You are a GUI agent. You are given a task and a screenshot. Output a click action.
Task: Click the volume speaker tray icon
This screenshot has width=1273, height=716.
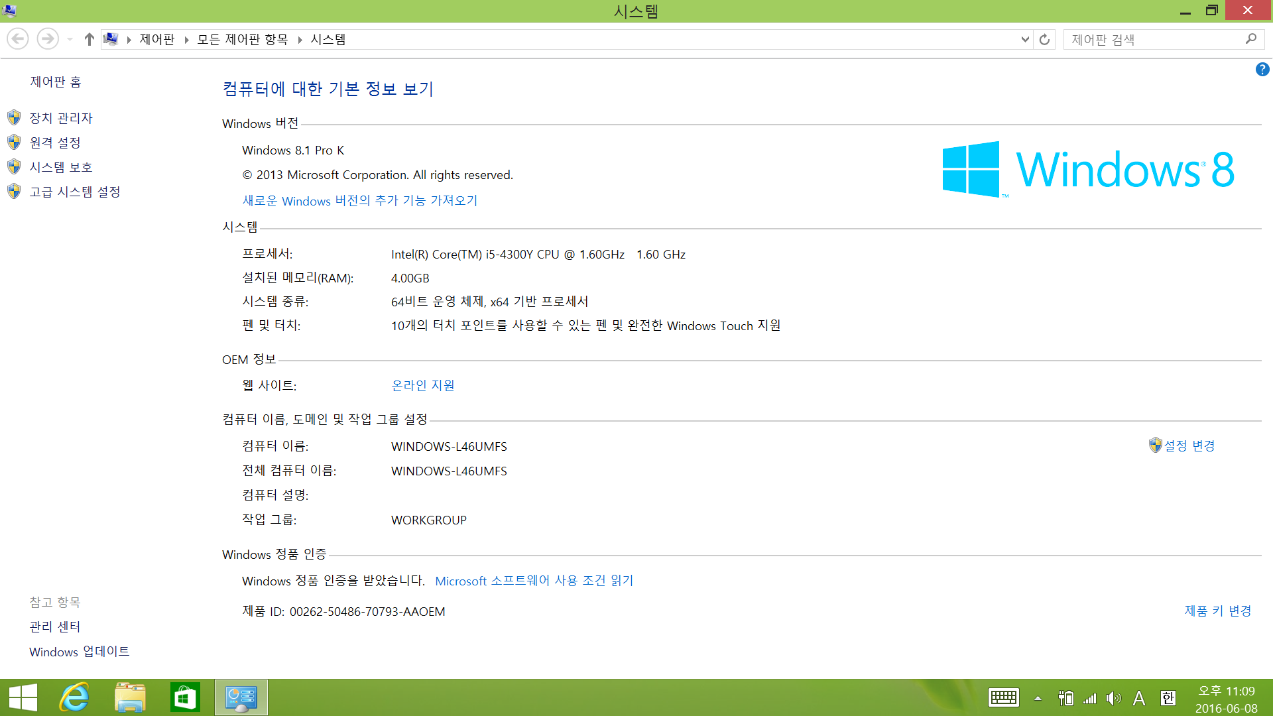[x=1113, y=698]
